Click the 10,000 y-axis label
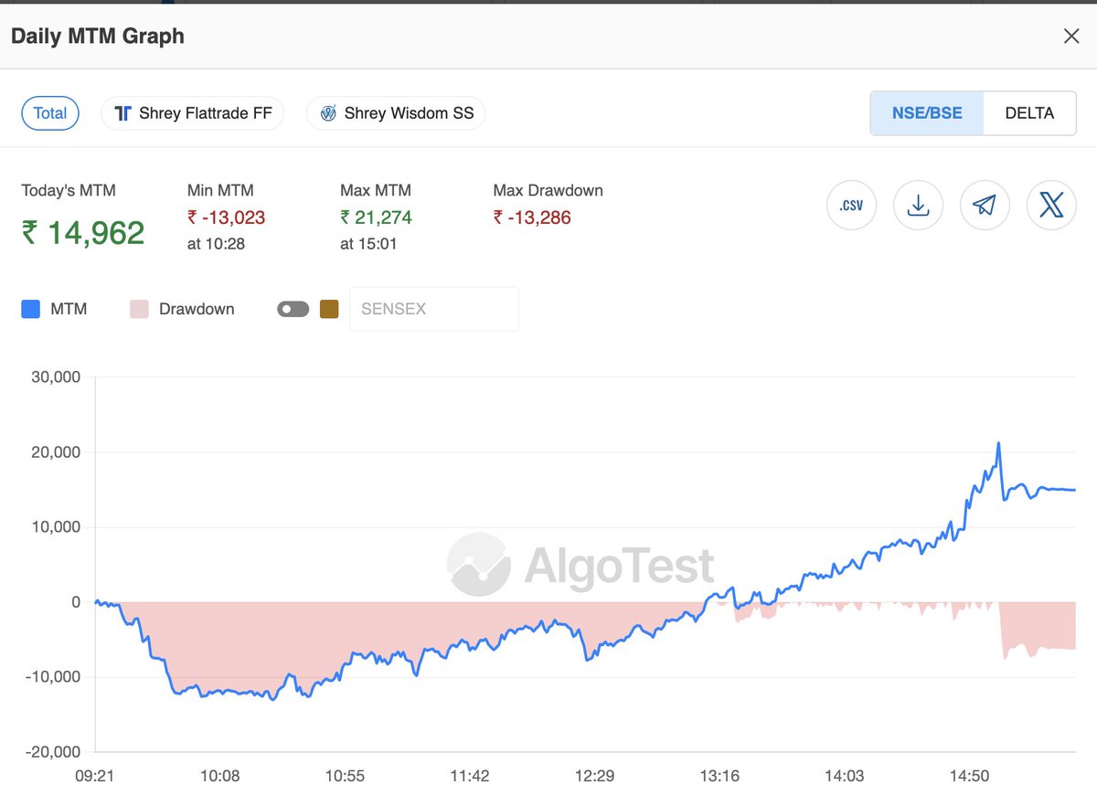 [57, 526]
